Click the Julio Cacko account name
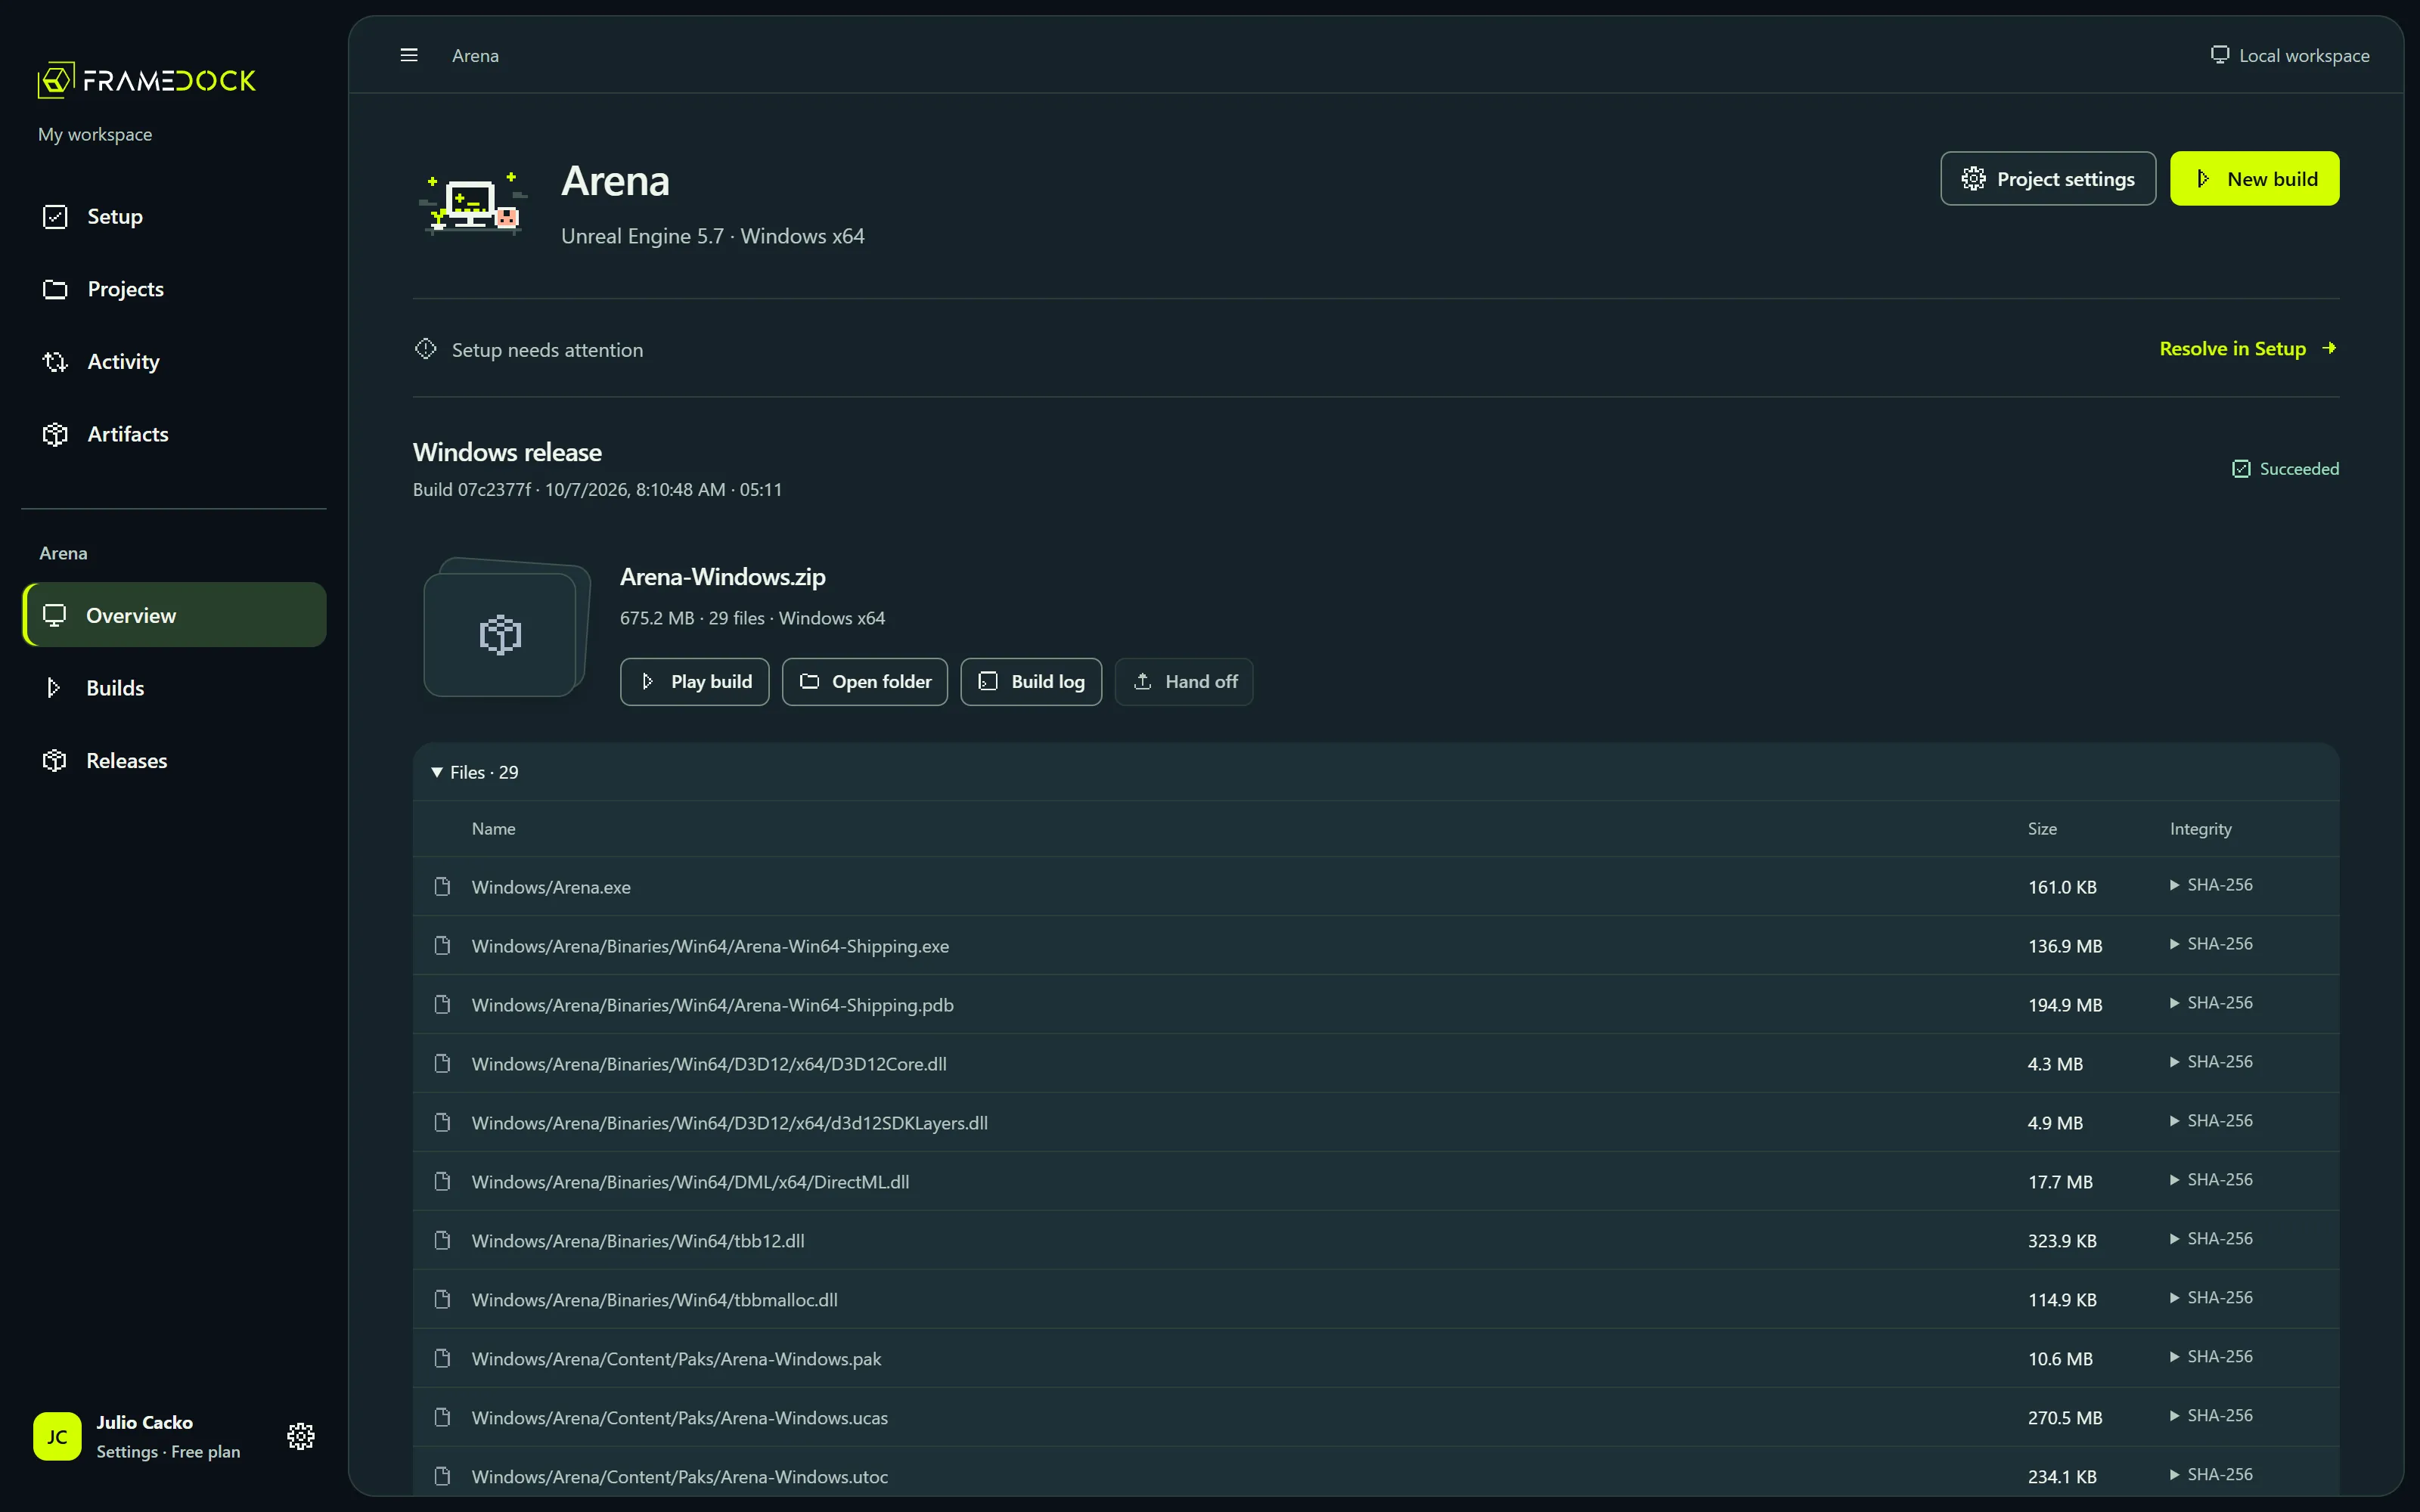The image size is (2420, 1512). pos(144,1422)
